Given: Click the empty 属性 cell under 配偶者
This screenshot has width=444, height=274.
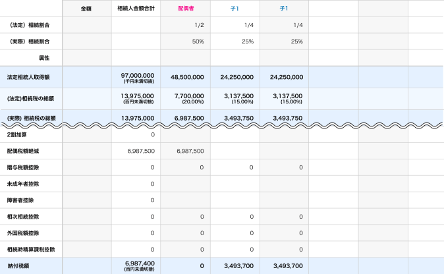Looking at the screenshot, I should [186, 58].
